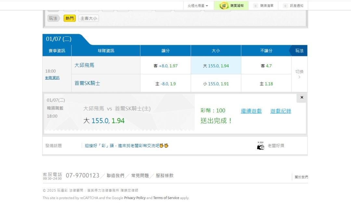
Task: Click the gold coin icon in the top bar
Action: click(x=224, y=6)
